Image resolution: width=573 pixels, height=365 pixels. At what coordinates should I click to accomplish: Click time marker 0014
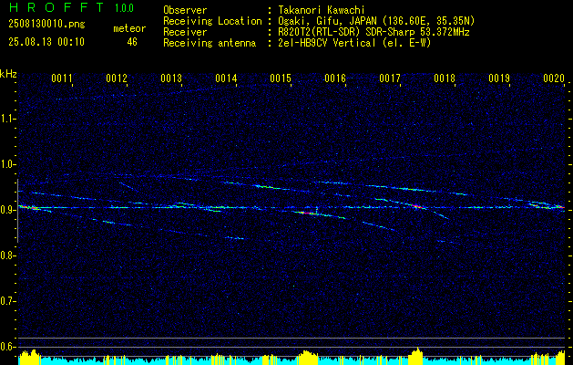coord(226,78)
